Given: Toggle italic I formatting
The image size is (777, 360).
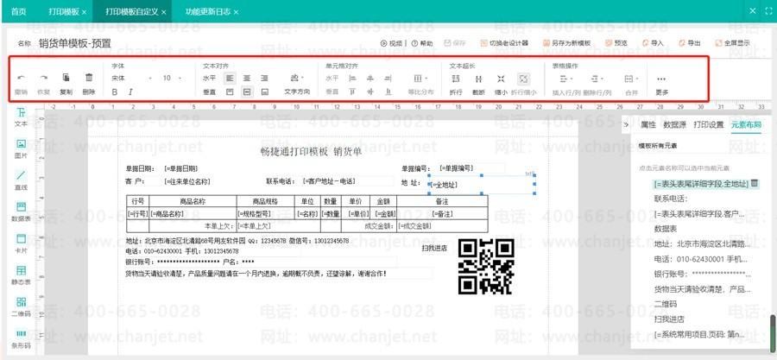Looking at the screenshot, I should (131, 92).
